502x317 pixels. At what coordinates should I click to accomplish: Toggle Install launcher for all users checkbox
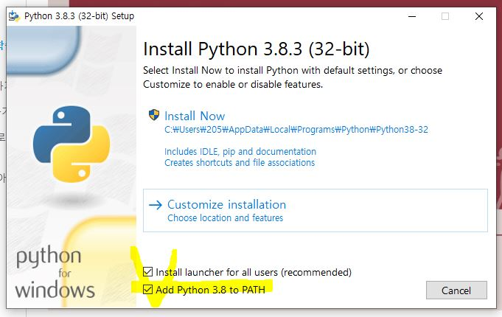tap(147, 272)
